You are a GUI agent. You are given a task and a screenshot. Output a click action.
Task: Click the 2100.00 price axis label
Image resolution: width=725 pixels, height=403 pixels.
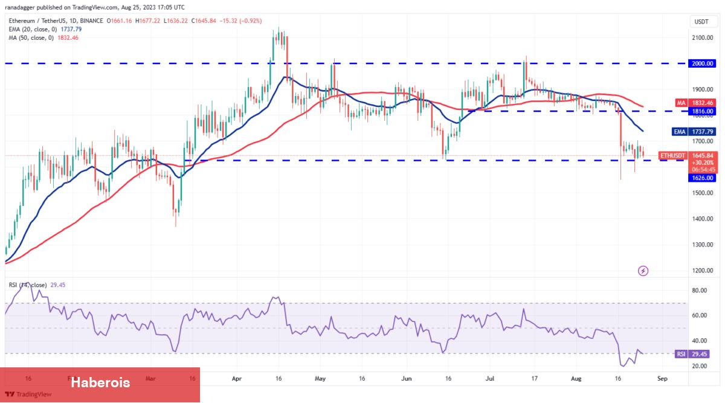point(703,37)
